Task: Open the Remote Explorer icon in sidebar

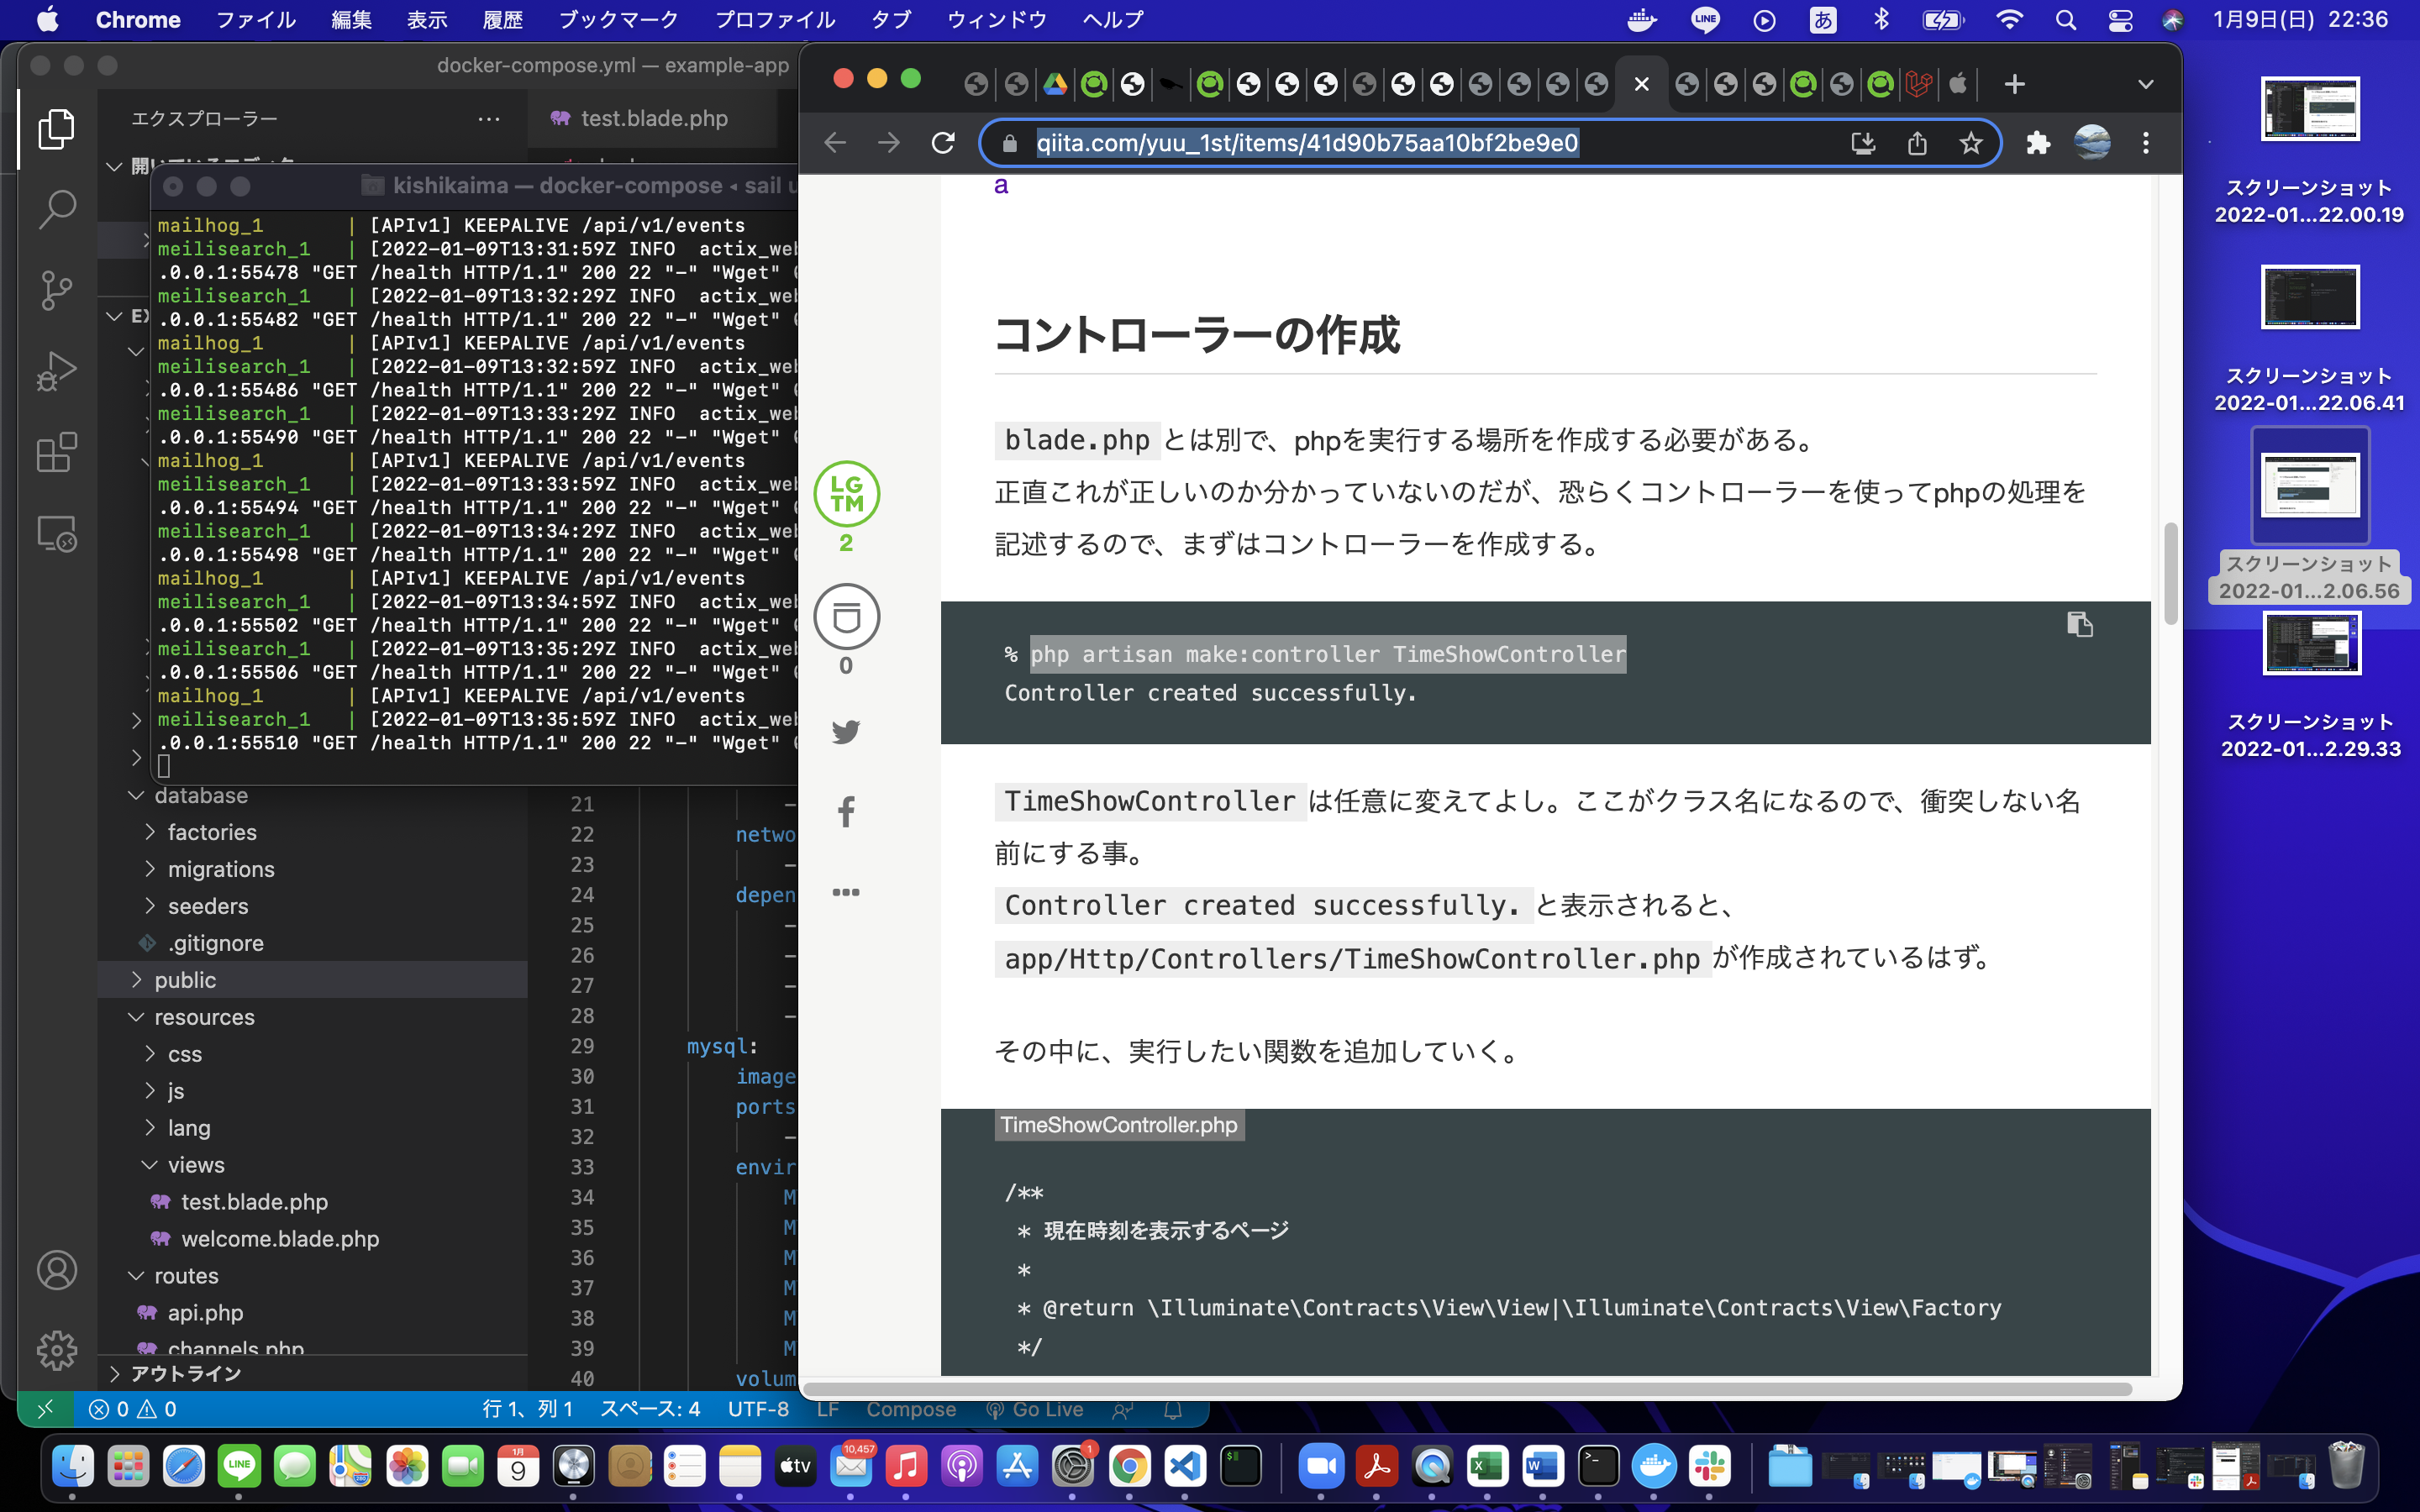Action: click(x=56, y=533)
